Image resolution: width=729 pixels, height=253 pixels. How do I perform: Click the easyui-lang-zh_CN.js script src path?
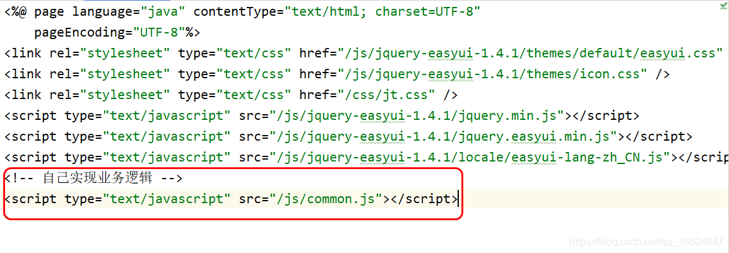[471, 157]
